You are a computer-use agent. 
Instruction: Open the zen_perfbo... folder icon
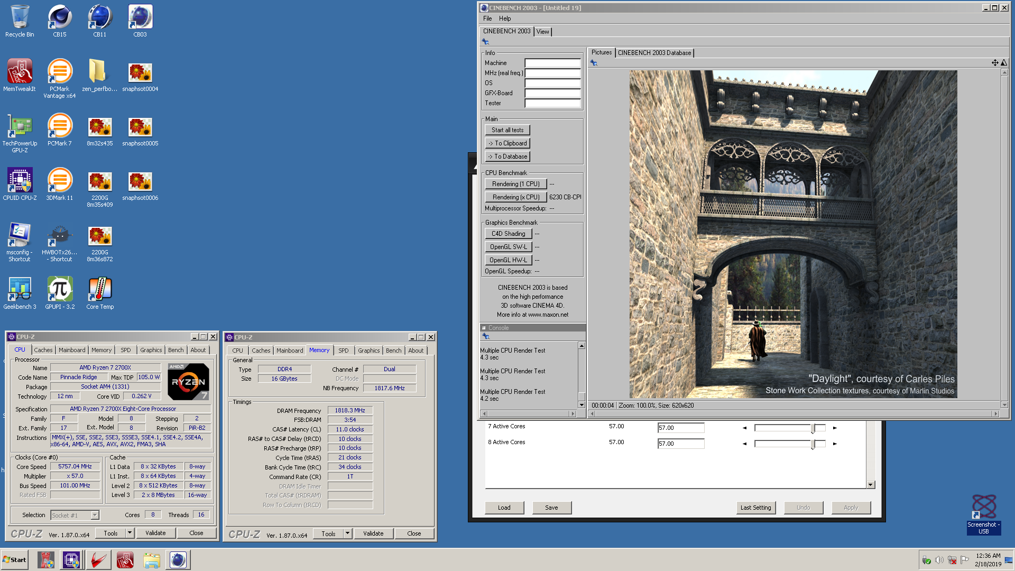pos(100,76)
